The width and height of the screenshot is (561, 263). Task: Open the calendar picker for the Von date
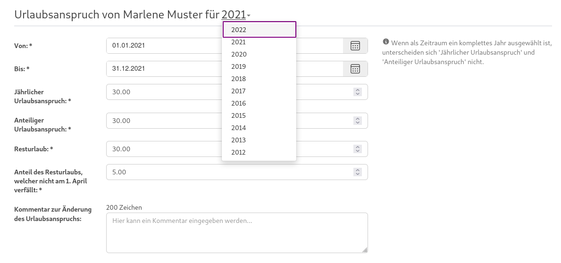pos(355,46)
